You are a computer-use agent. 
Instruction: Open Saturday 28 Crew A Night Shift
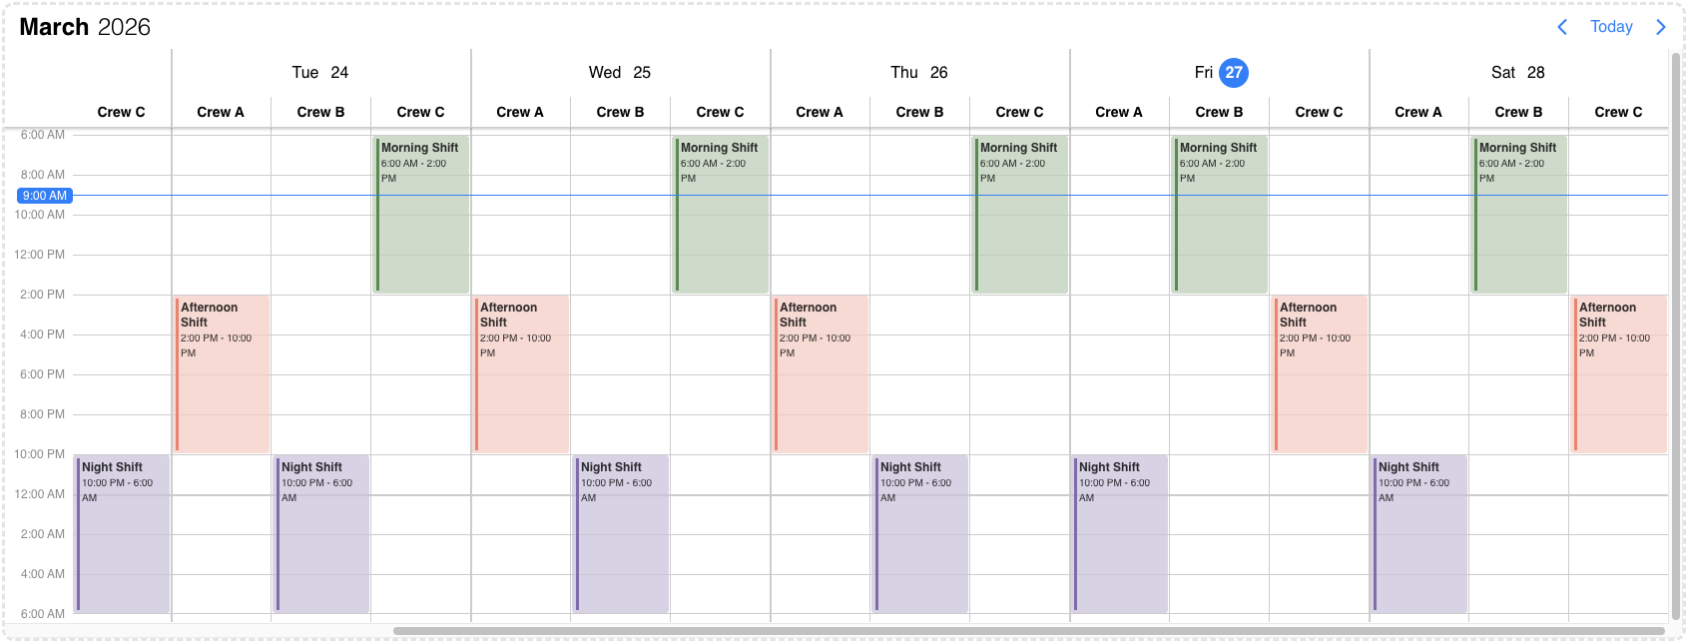point(1419,533)
